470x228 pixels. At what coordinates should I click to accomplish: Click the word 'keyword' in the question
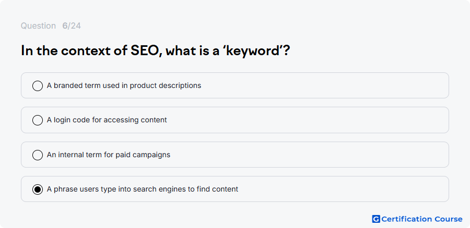(253, 51)
